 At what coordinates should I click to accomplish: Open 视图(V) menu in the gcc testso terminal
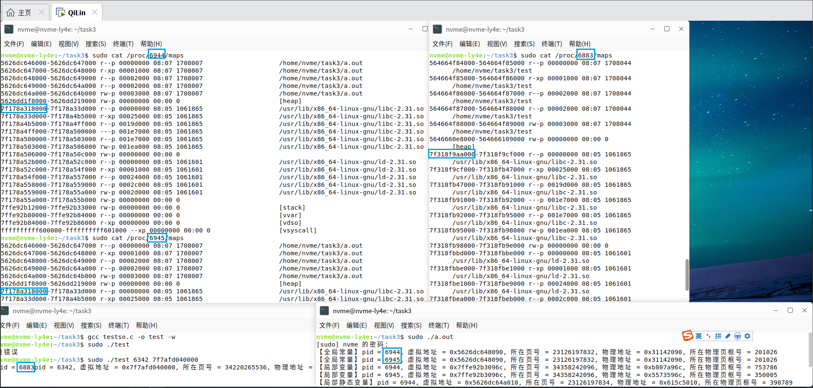(x=64, y=325)
